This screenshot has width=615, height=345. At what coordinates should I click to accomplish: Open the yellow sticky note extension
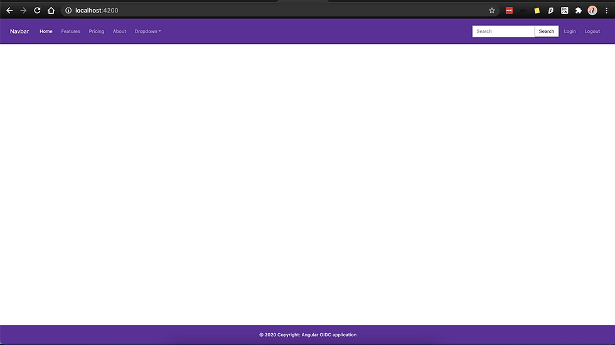point(537,11)
